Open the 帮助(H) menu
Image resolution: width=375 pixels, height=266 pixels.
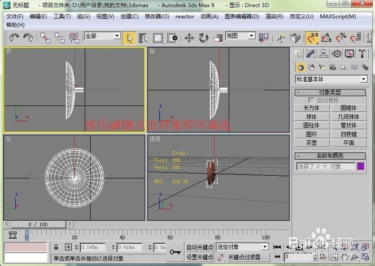coord(15,25)
